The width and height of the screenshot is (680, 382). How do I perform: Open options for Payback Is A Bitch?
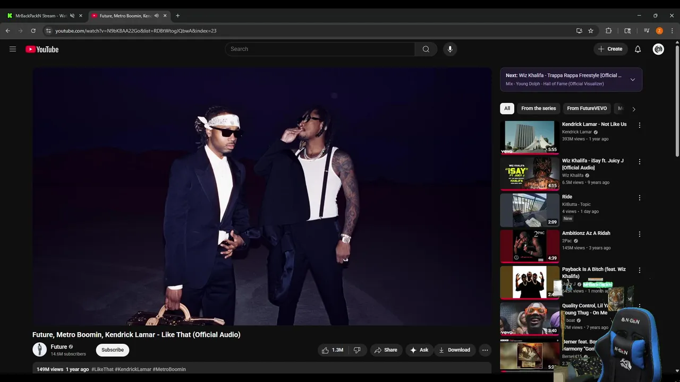pyautogui.click(x=639, y=270)
